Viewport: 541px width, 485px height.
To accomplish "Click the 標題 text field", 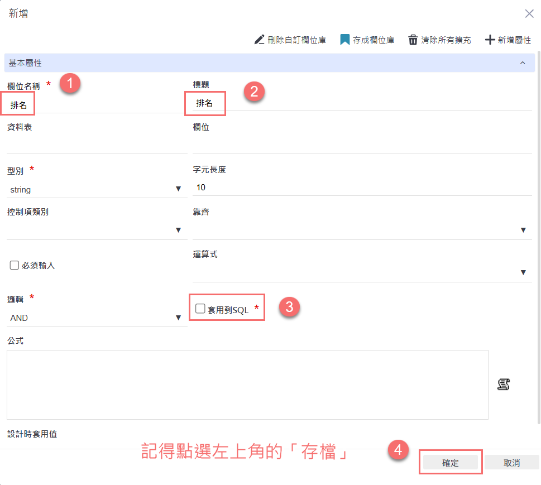I will [362, 103].
